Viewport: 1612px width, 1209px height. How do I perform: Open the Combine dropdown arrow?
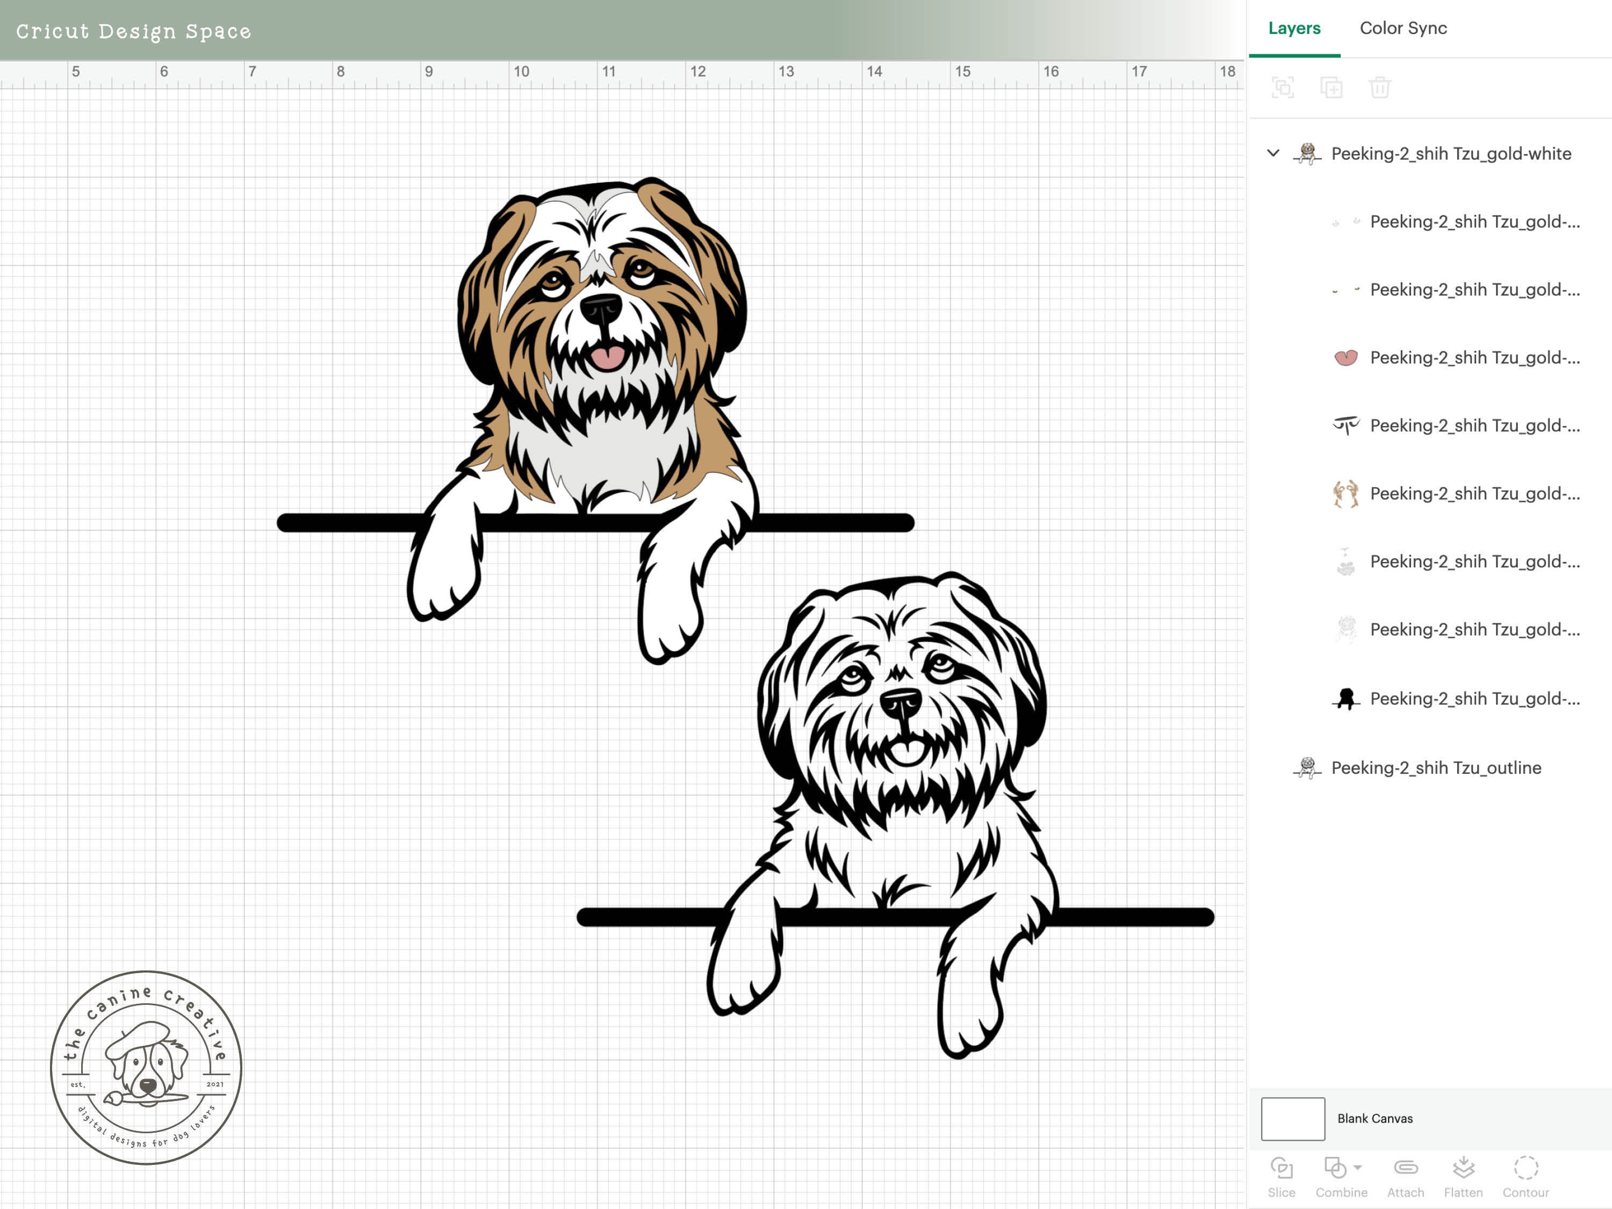click(1358, 1168)
